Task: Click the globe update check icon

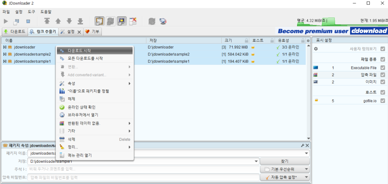Action: tap(163, 22)
